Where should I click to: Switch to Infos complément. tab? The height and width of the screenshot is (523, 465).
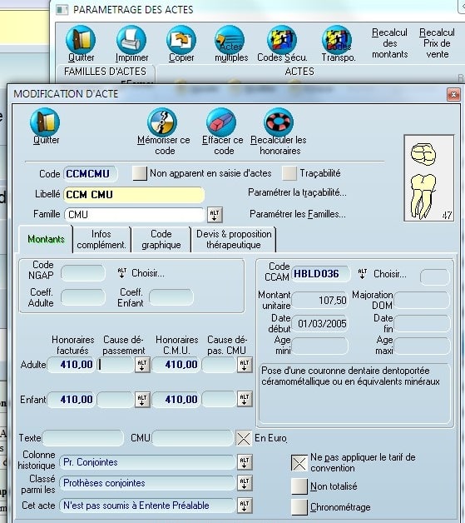(x=101, y=239)
